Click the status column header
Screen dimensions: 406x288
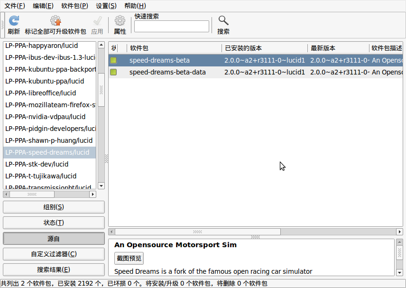tap(113, 48)
